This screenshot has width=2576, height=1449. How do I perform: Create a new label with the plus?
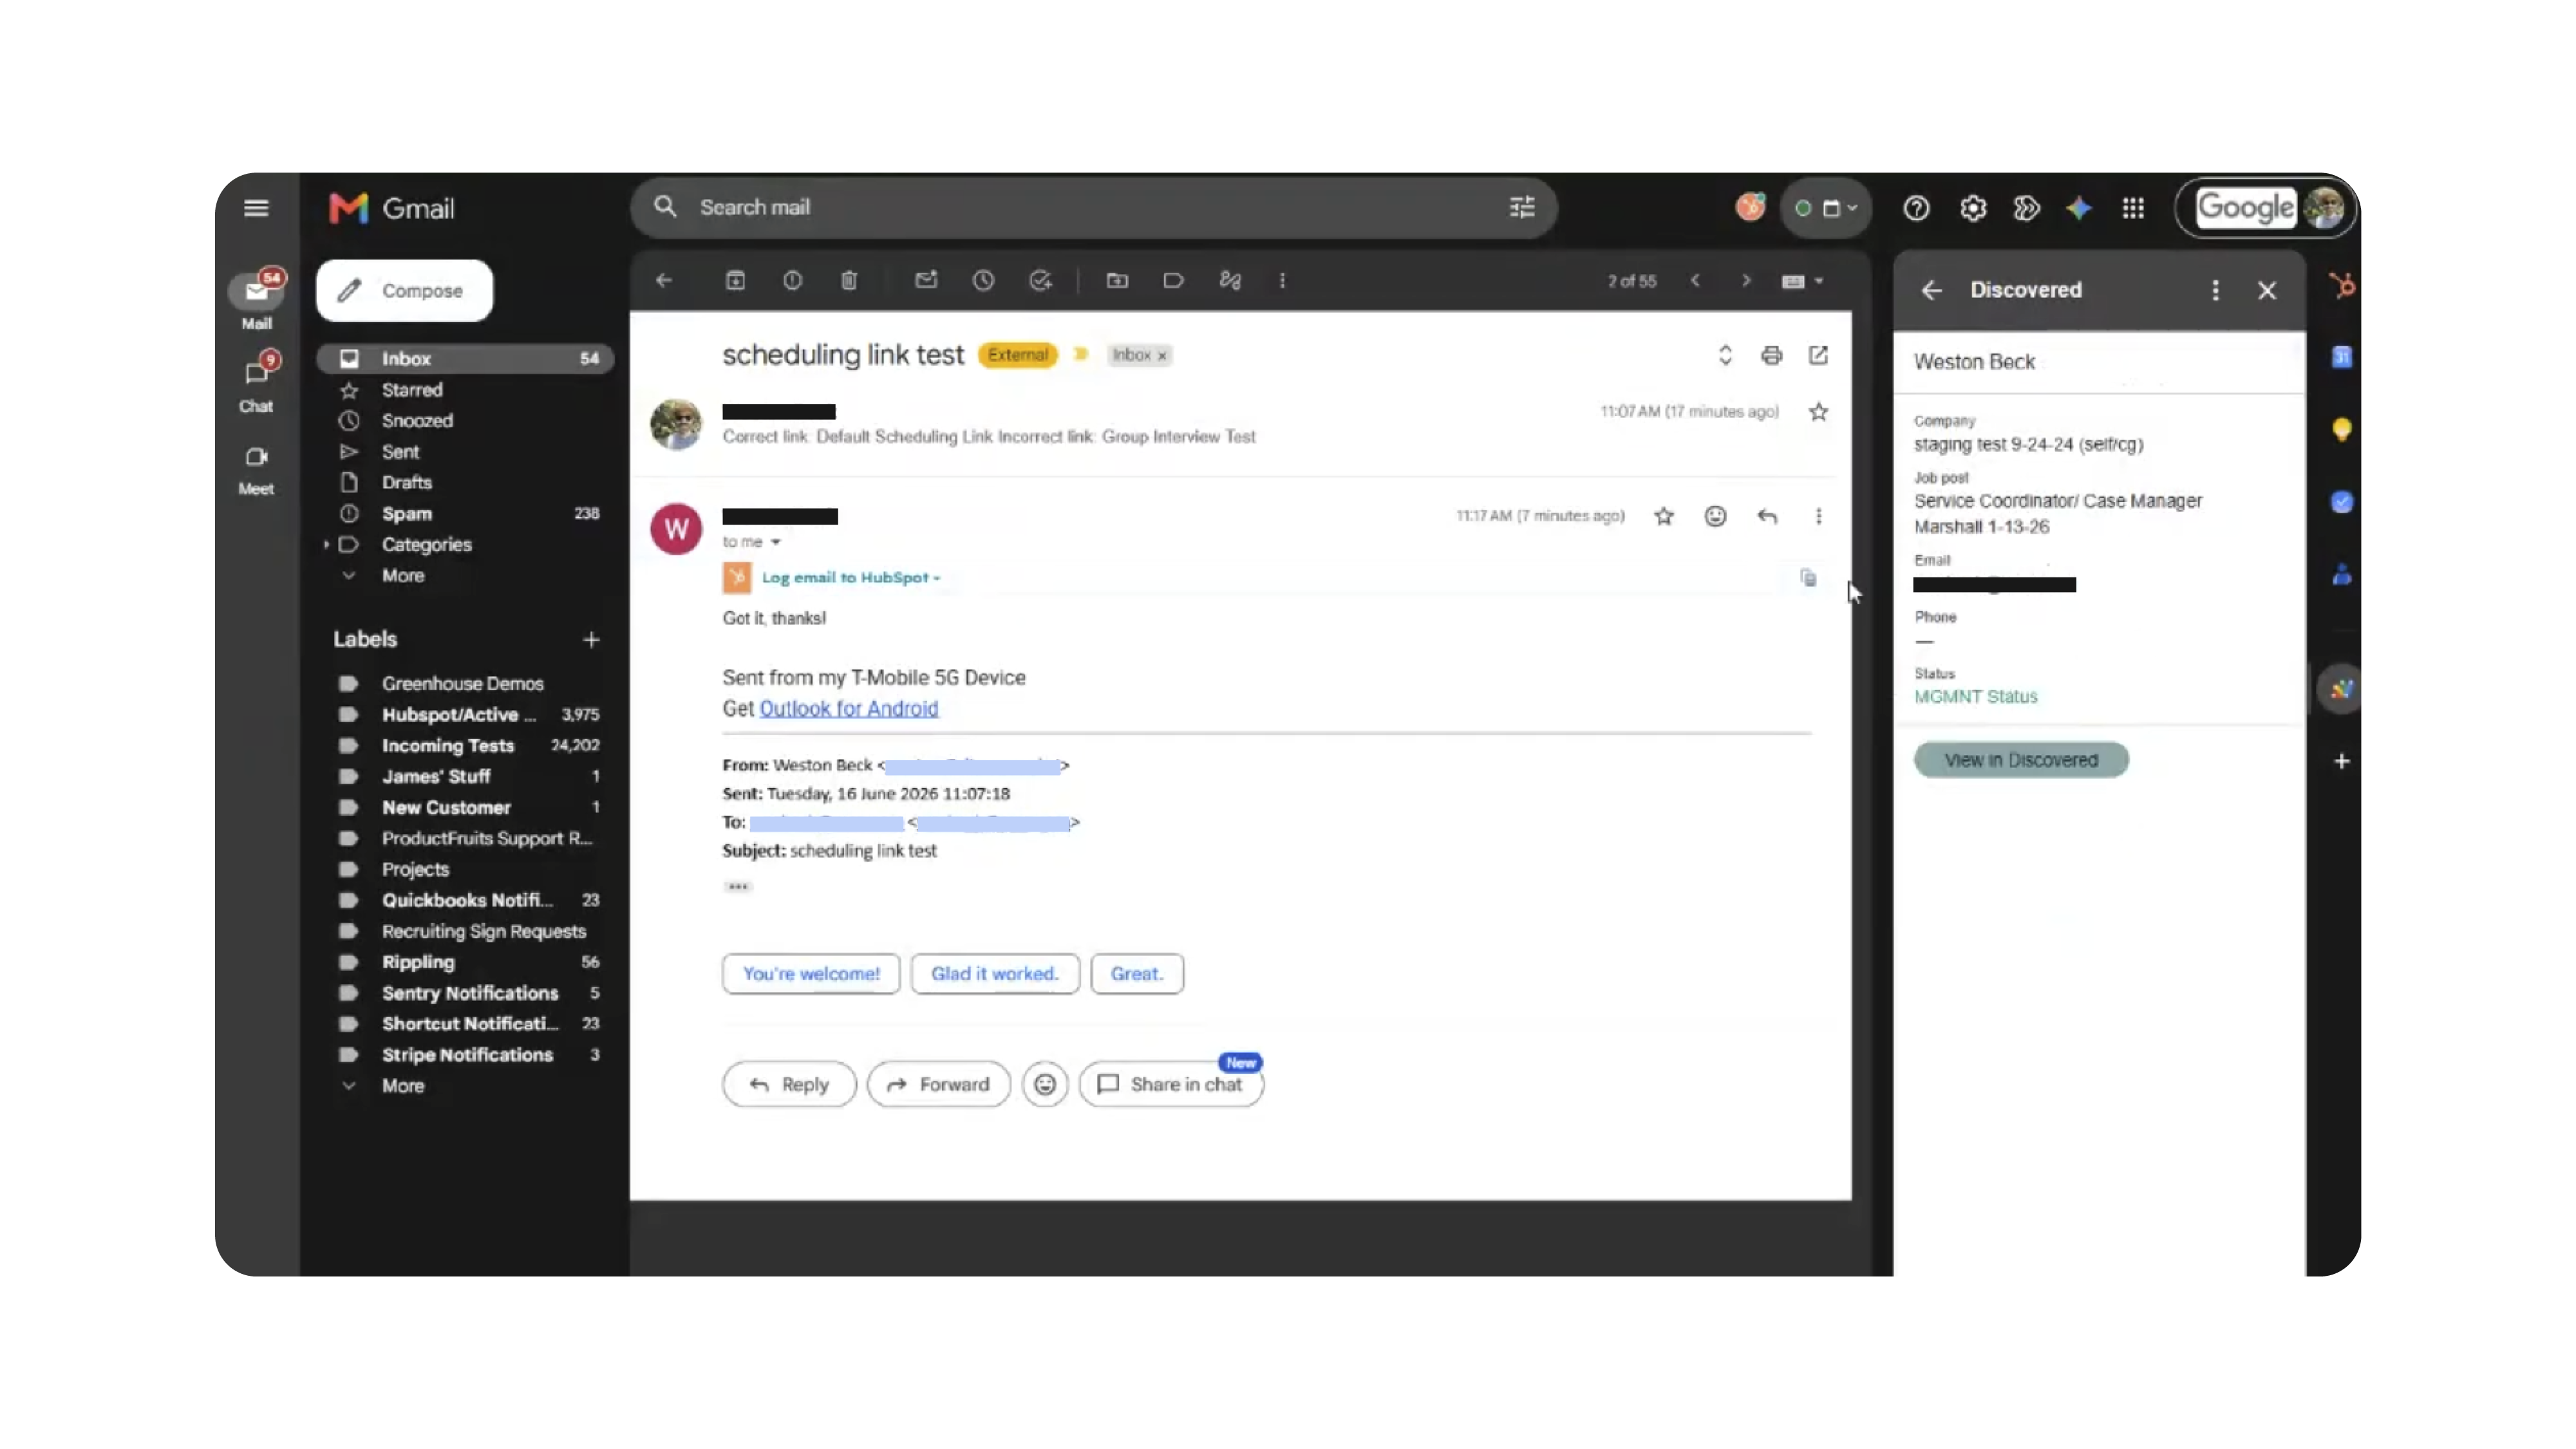click(x=591, y=640)
